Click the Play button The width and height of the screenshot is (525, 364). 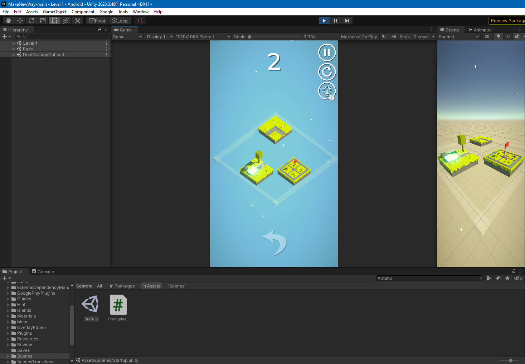coord(324,21)
